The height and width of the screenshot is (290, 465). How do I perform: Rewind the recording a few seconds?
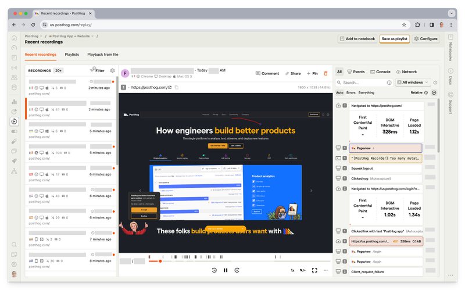(x=214, y=270)
